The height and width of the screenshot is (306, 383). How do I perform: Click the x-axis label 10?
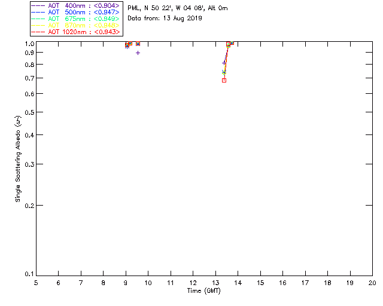(148, 283)
